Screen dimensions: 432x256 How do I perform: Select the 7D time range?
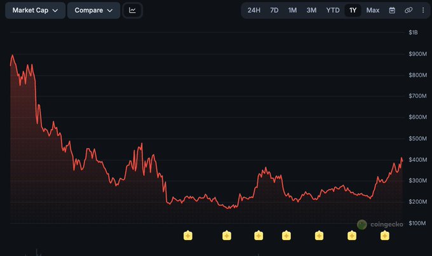click(274, 10)
